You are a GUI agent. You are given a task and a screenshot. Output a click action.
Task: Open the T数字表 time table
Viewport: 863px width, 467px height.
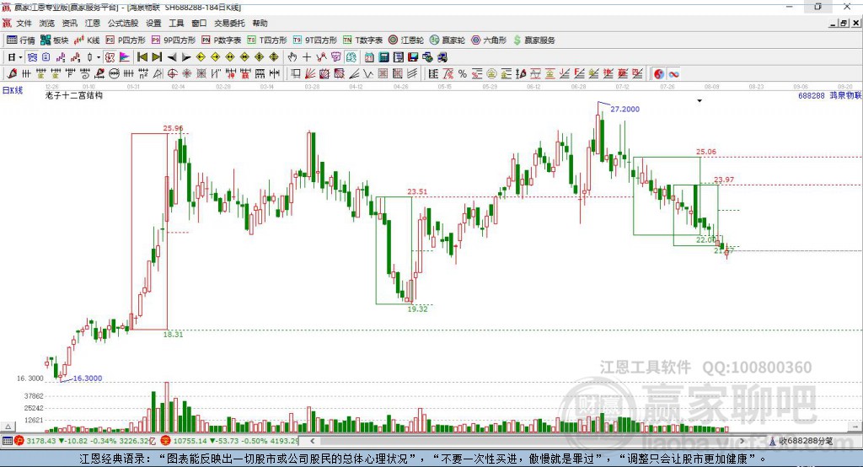click(x=362, y=40)
